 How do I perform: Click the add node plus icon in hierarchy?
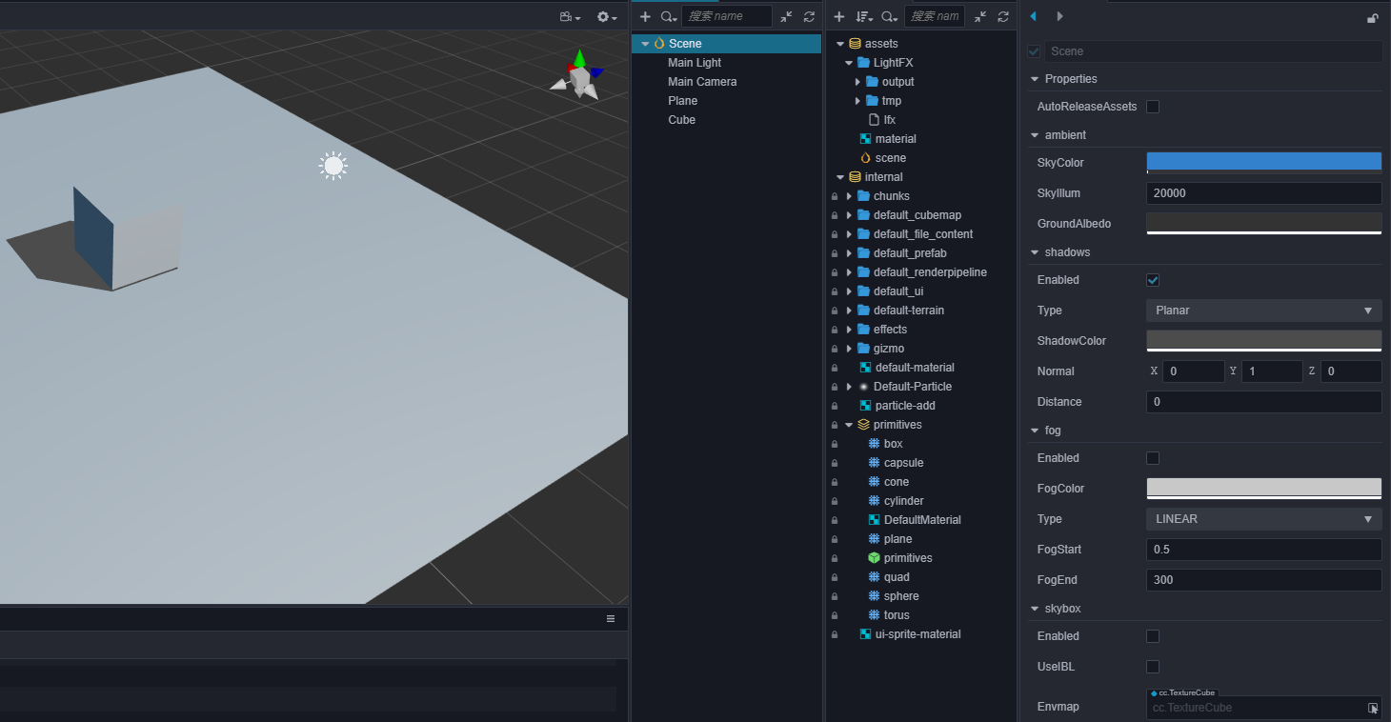tap(645, 17)
